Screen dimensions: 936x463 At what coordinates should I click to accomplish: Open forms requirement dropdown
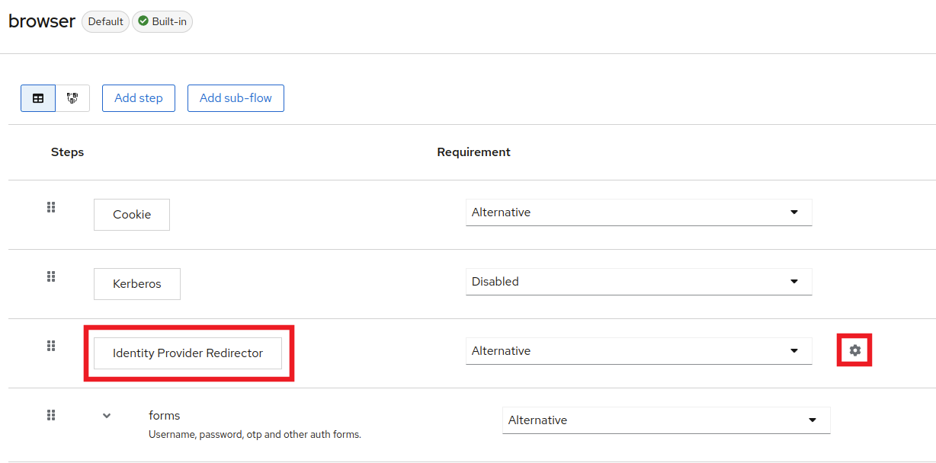[x=666, y=420]
